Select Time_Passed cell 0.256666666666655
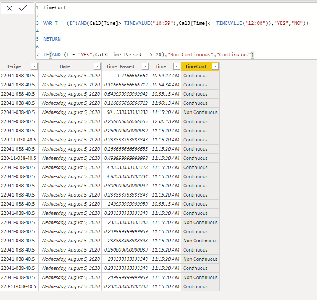 tap(126, 121)
